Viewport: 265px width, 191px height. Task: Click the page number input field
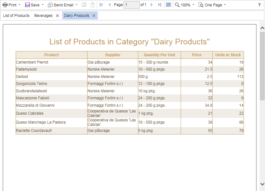[x=132, y=5]
